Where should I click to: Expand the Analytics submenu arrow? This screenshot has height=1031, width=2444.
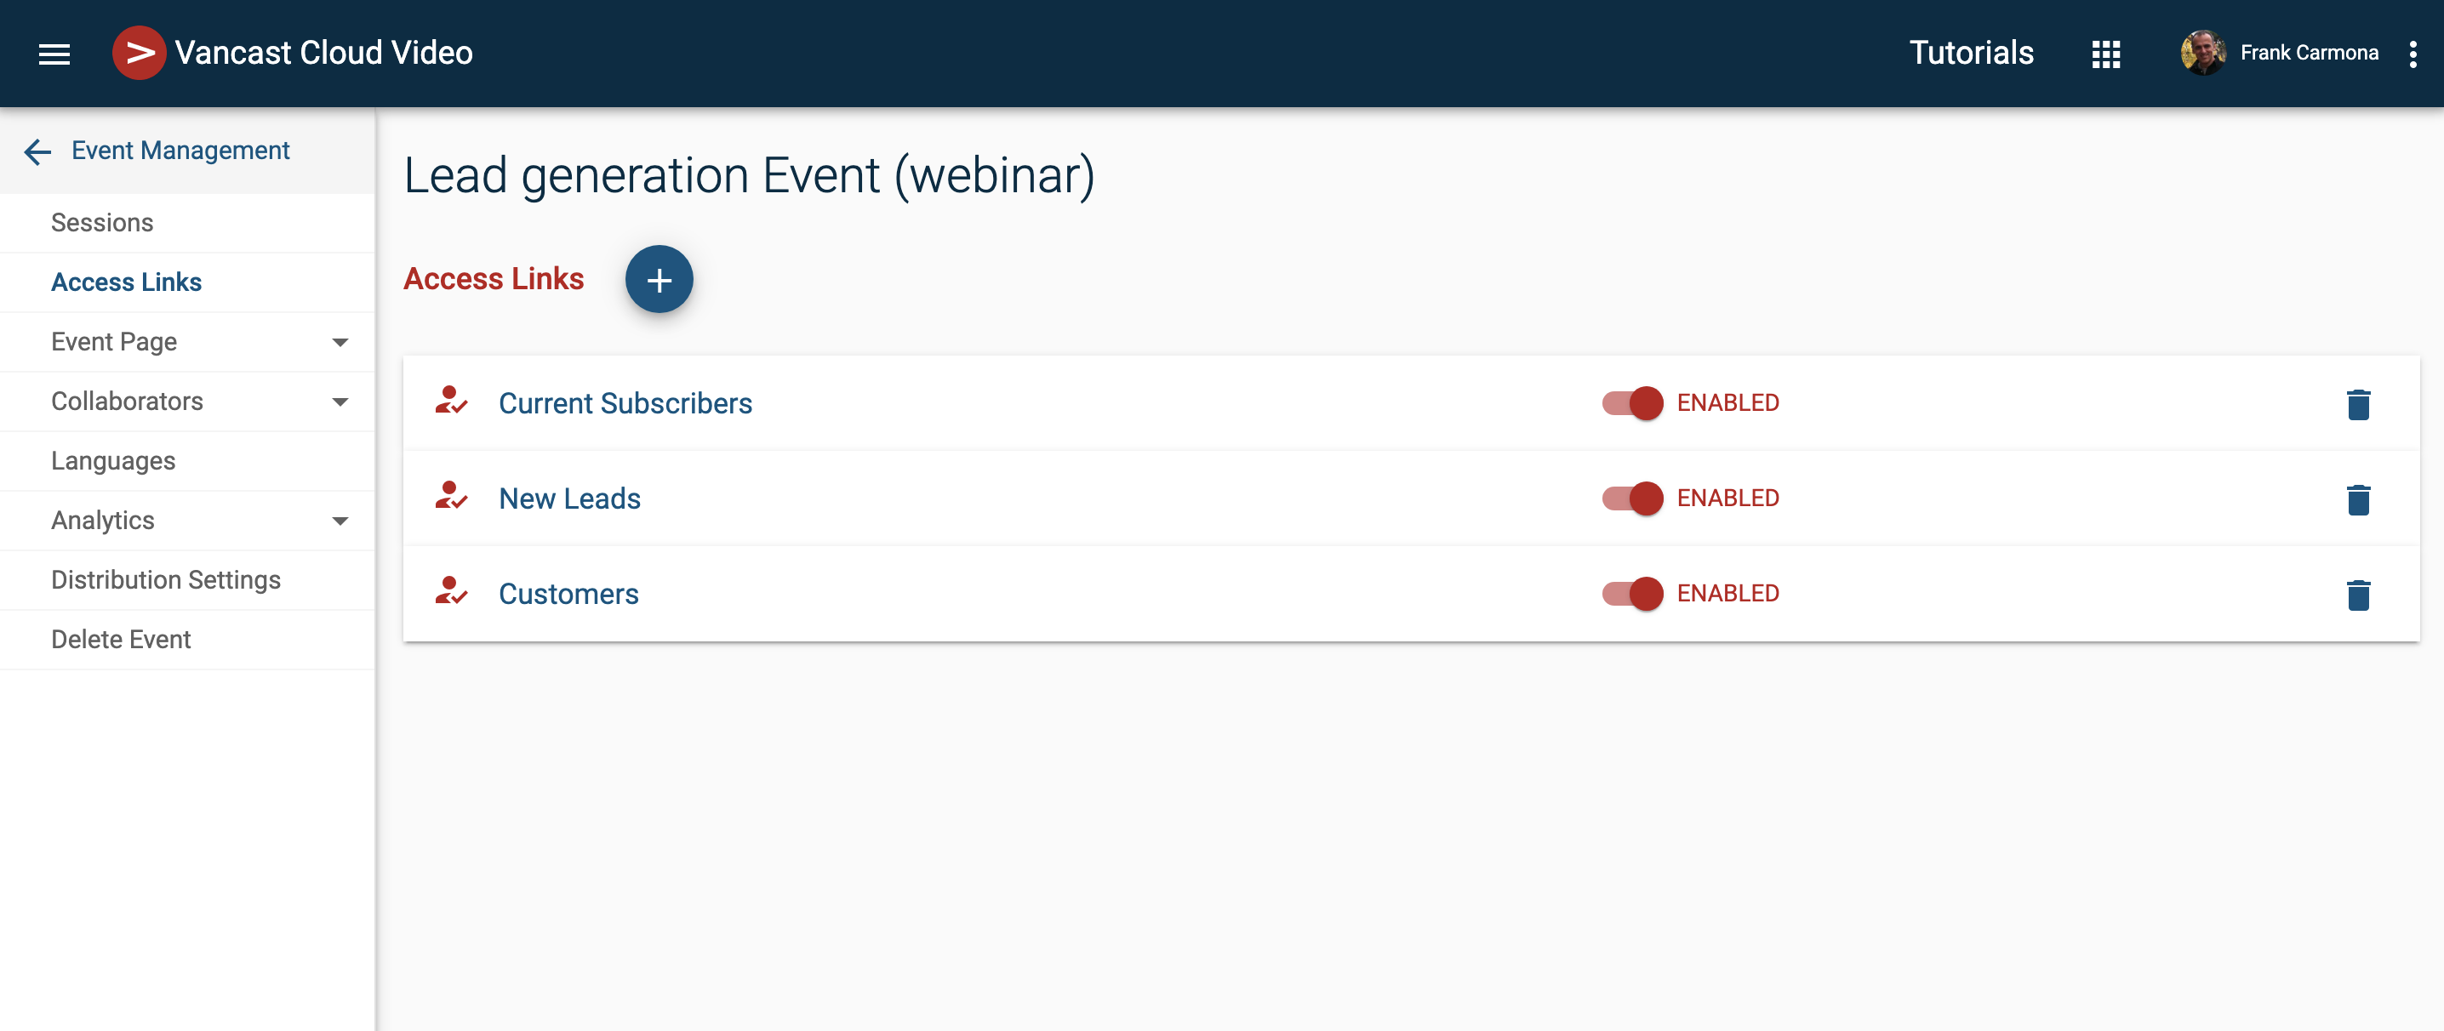[x=340, y=521]
